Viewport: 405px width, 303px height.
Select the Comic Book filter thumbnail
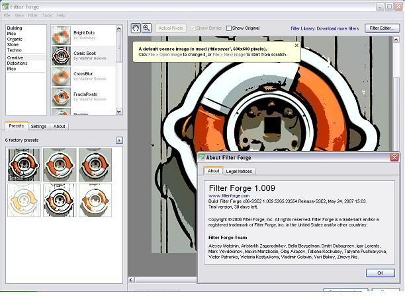pyautogui.click(x=61, y=56)
